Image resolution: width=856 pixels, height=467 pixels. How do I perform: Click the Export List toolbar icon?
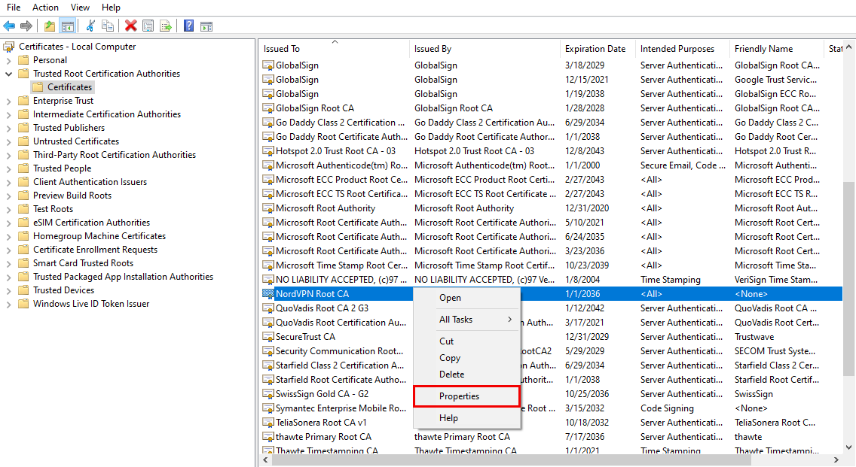[165, 26]
